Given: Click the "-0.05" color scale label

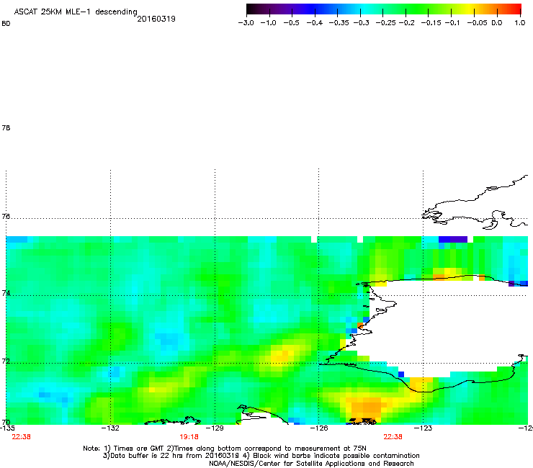Looking at the screenshot, I should pyautogui.click(x=477, y=23).
